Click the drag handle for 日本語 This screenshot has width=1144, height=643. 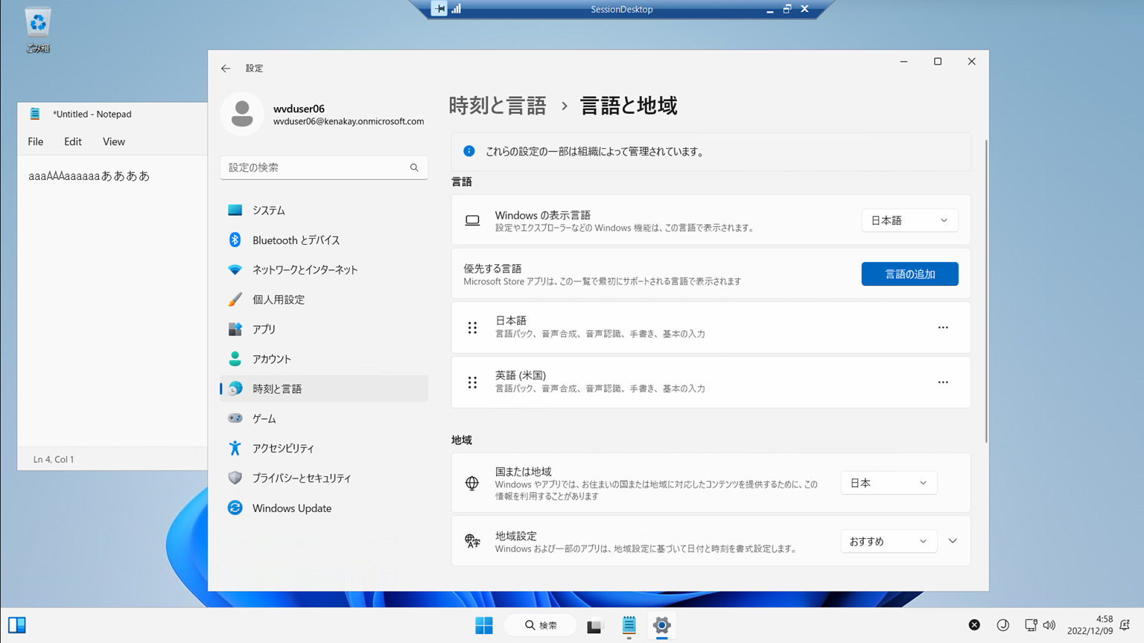click(x=472, y=327)
